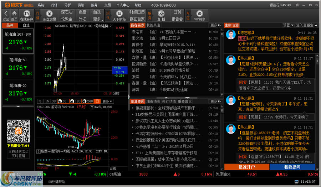Open the 更多 periods dropdown under the chart

coord(107,101)
